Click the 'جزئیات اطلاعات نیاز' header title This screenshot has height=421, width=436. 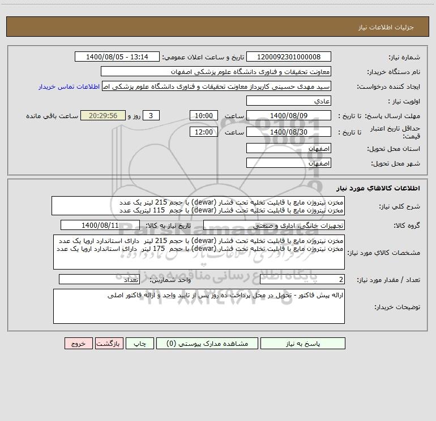pyautogui.click(x=386, y=27)
